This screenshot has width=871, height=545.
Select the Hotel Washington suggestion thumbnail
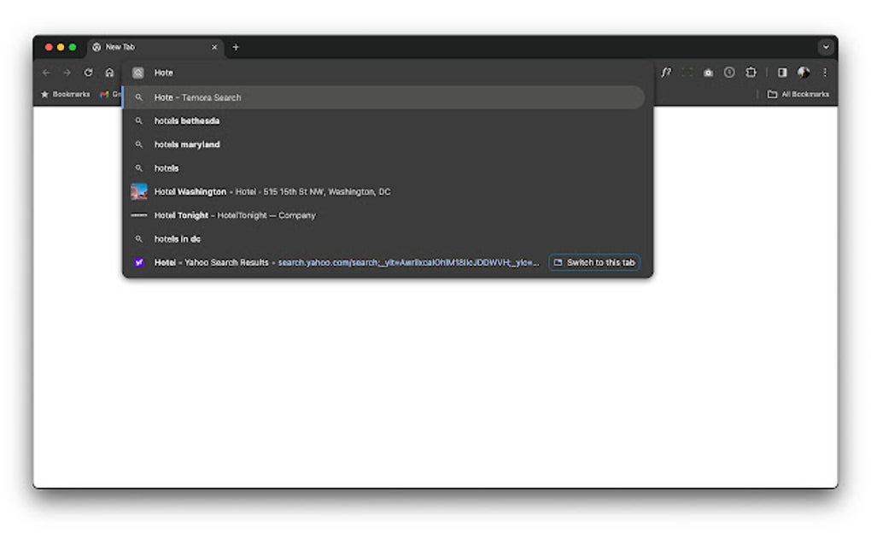[139, 191]
